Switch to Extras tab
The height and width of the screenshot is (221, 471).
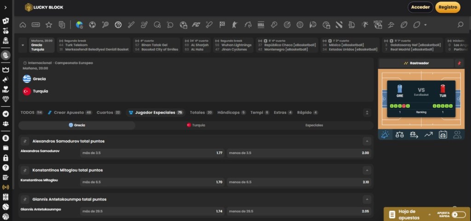coord(283,113)
